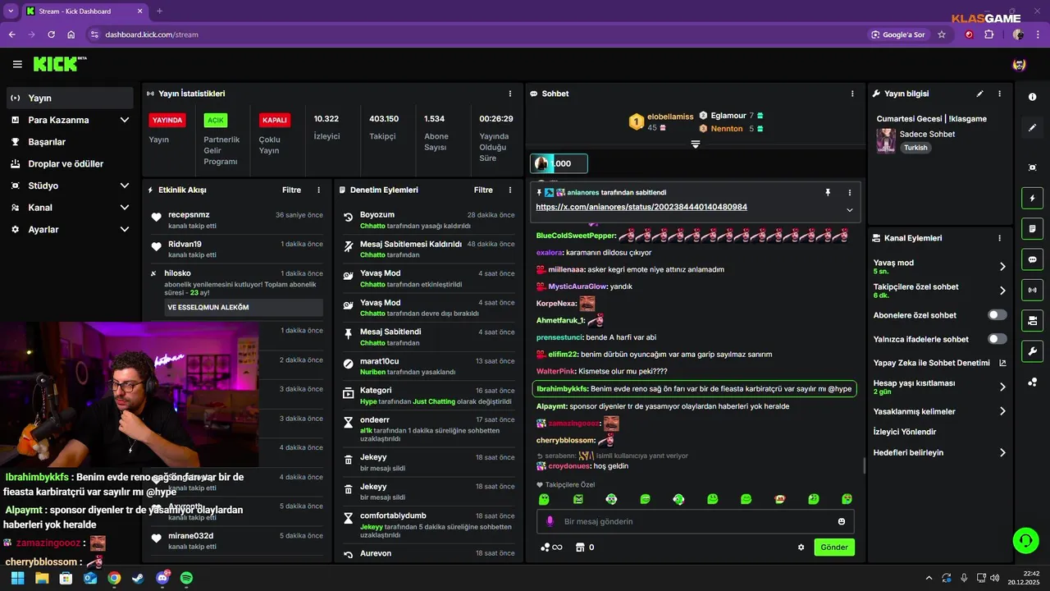Open chat settings gear icon
Image resolution: width=1050 pixels, height=591 pixels.
click(801, 547)
